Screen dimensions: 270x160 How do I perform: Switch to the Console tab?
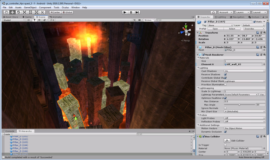pyautogui.click(x=9, y=131)
